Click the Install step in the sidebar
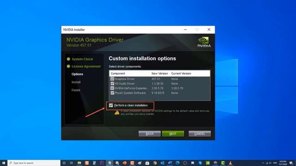 pos(76,82)
